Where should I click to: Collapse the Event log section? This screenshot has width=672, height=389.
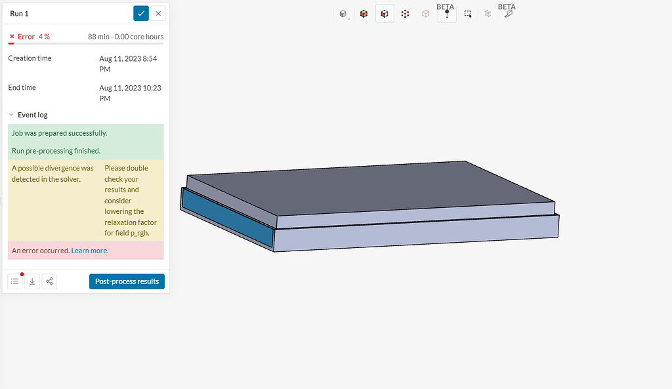click(x=10, y=114)
